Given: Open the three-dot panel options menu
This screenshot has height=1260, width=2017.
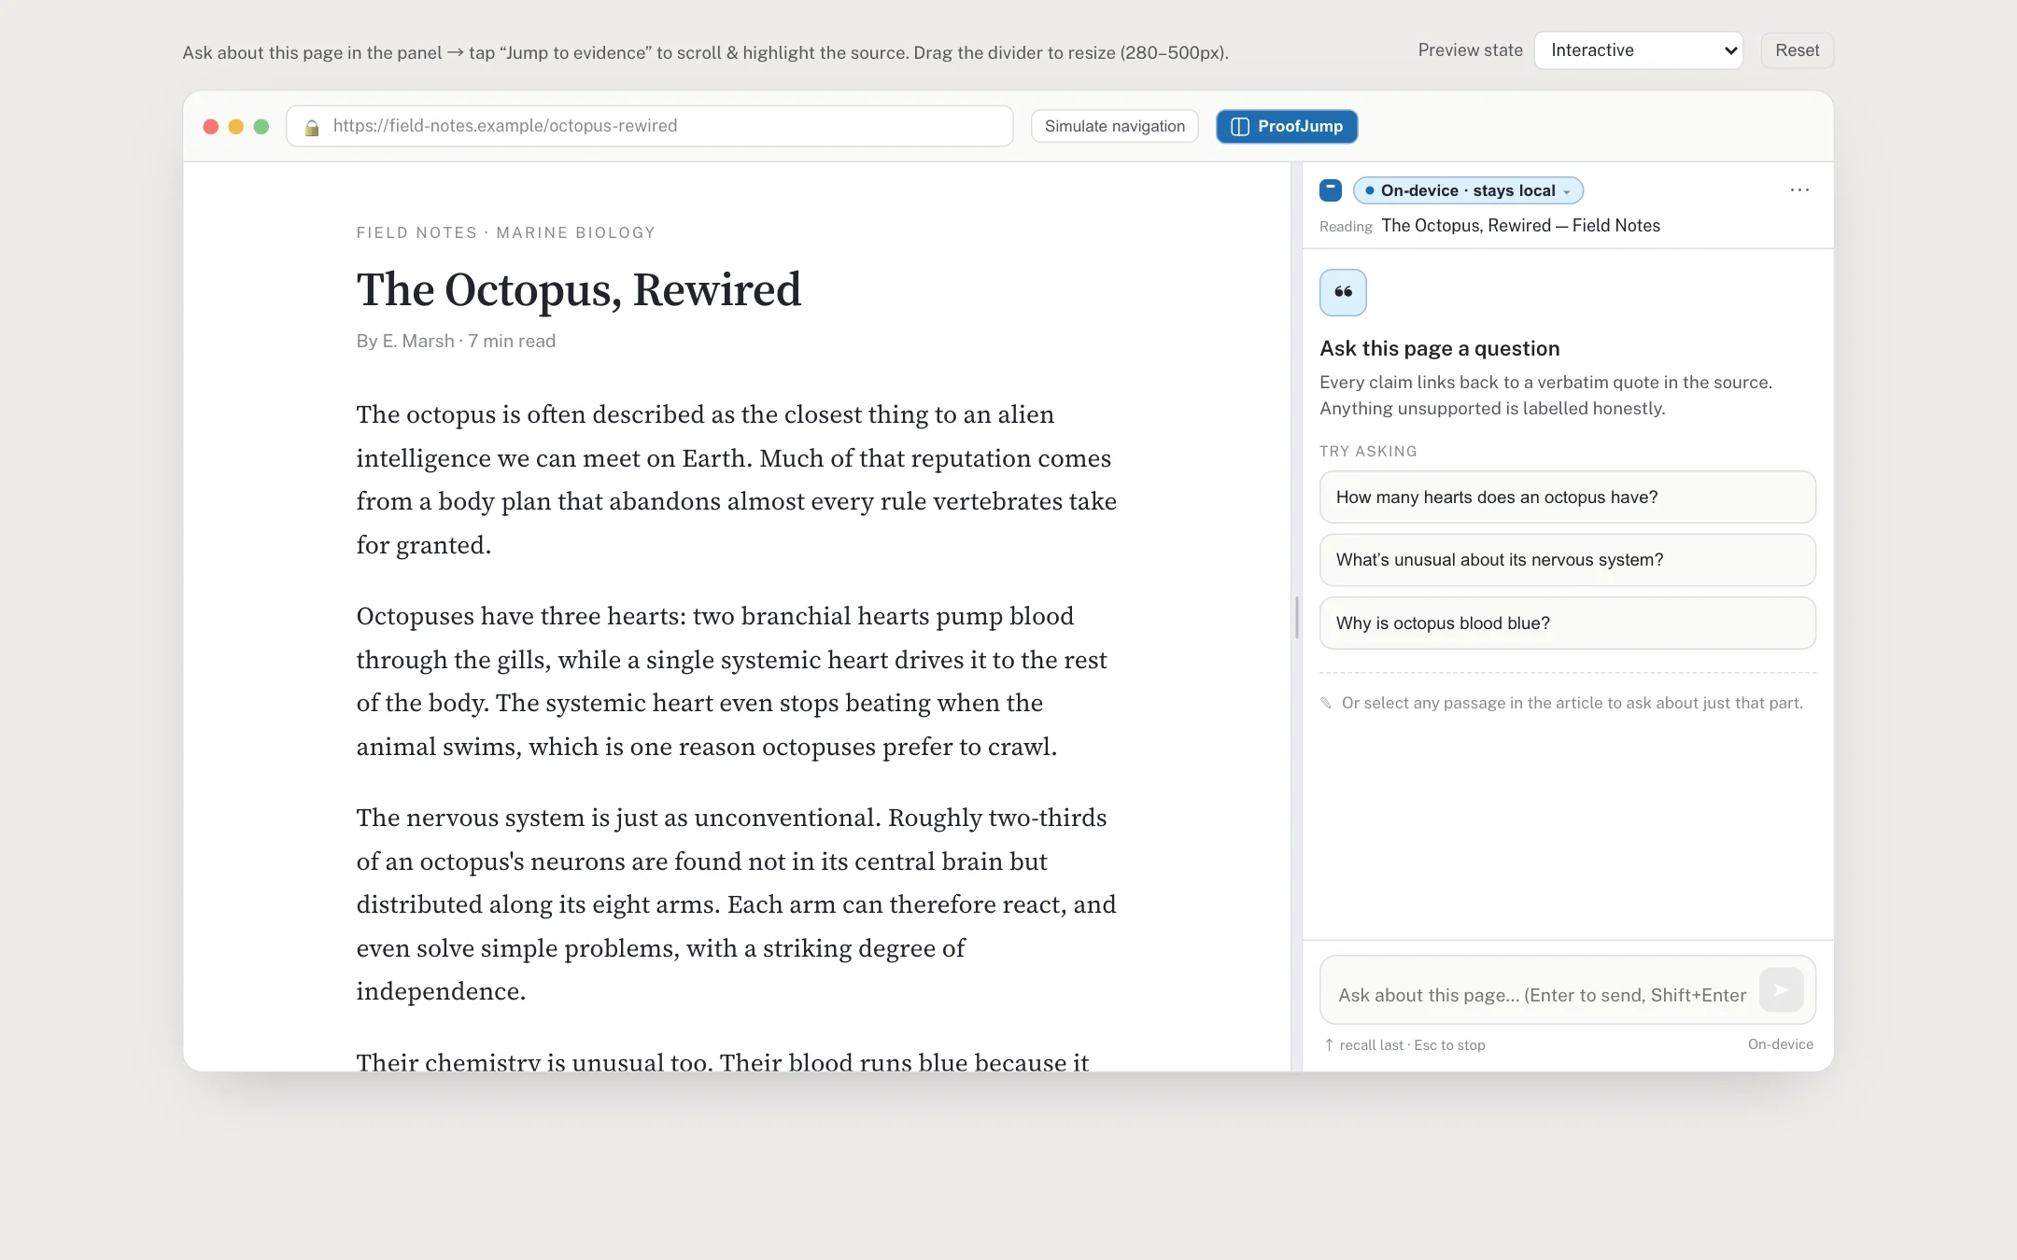Looking at the screenshot, I should coord(1799,190).
